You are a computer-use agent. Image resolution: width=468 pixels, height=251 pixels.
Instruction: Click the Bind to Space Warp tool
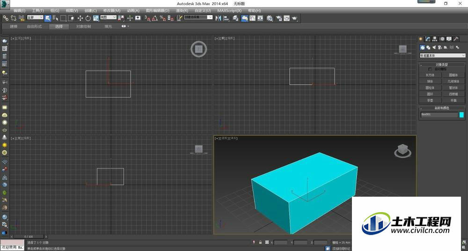click(x=22, y=18)
